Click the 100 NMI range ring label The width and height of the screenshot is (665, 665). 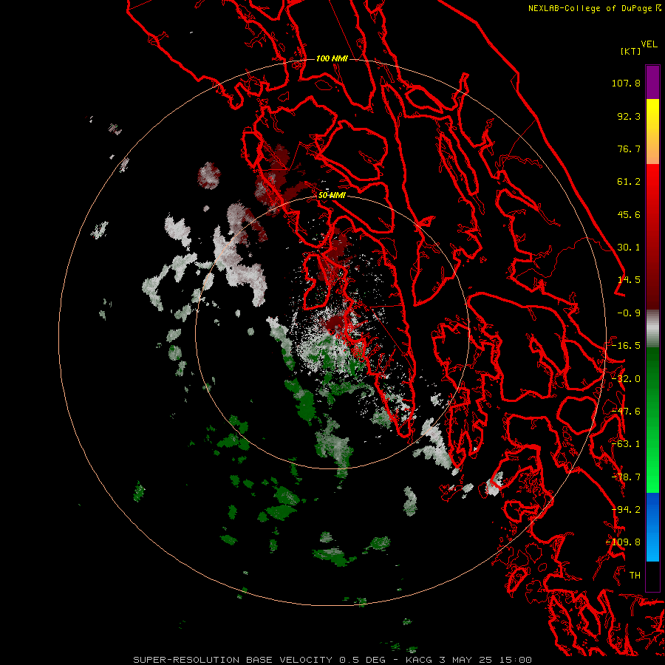[x=332, y=58]
